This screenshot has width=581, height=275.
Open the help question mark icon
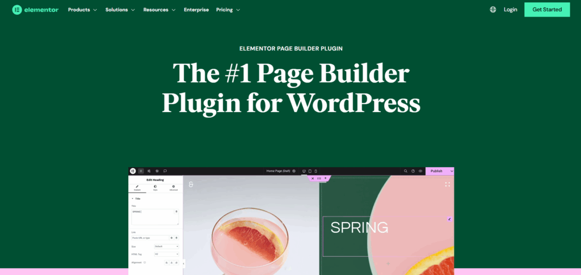tap(413, 171)
